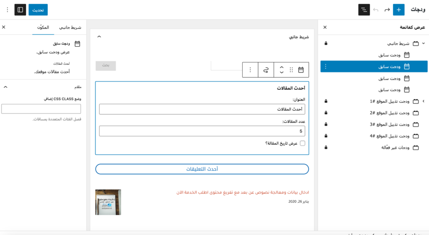Select ودجت تذييل الموقع #4 in list

coord(374,136)
